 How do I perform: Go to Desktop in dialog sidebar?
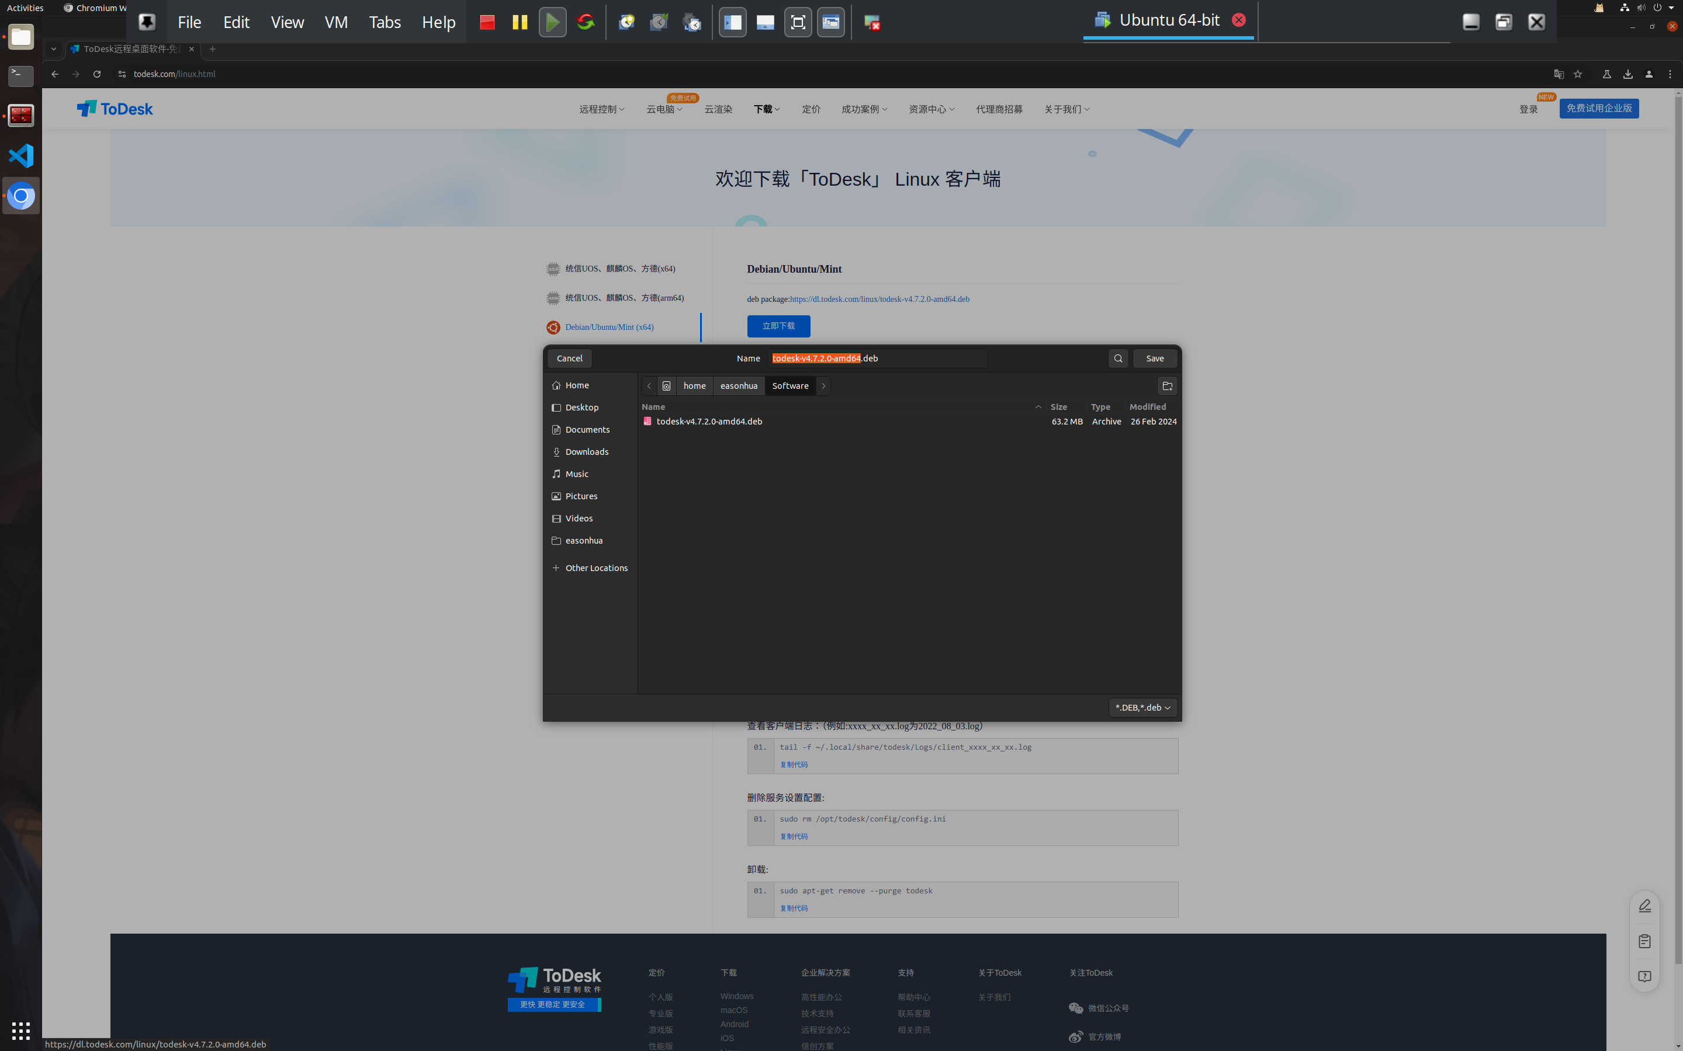click(x=589, y=408)
